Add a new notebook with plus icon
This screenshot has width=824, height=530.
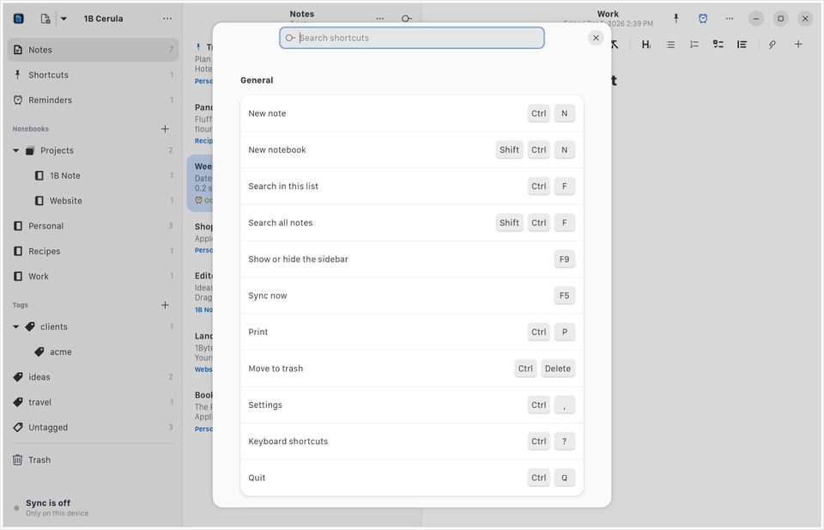point(165,129)
